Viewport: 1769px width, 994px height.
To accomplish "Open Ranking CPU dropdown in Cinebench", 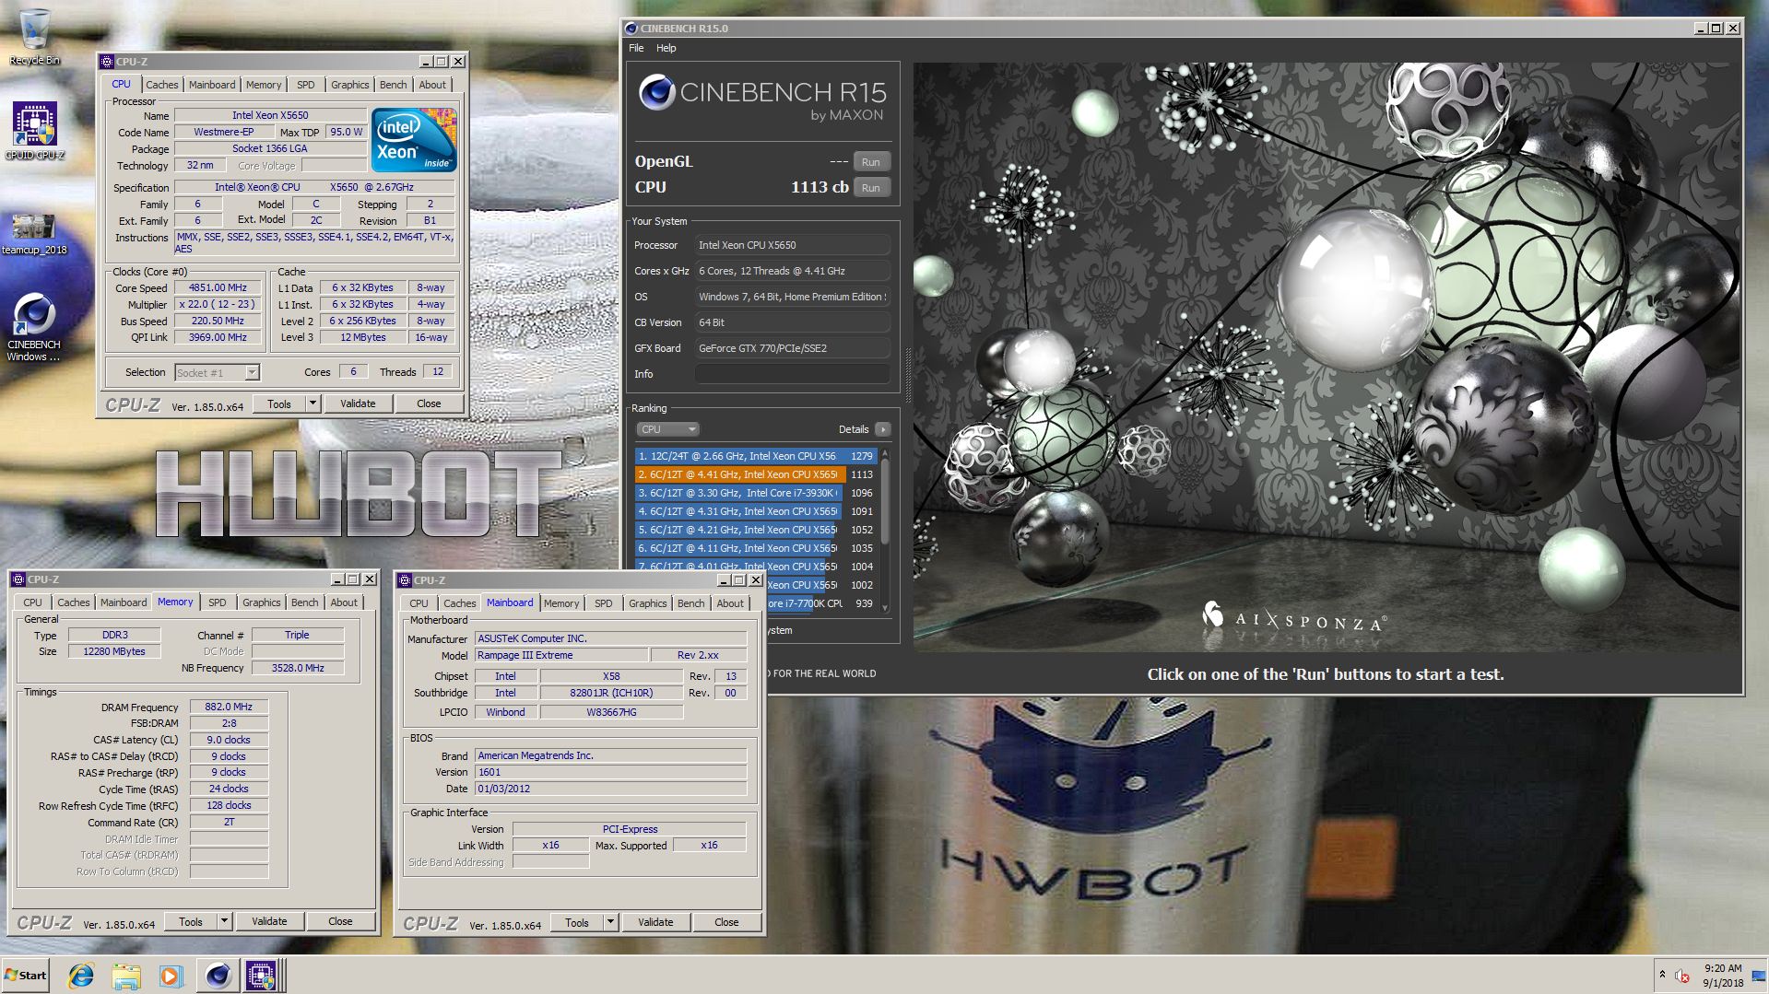I will (667, 429).
